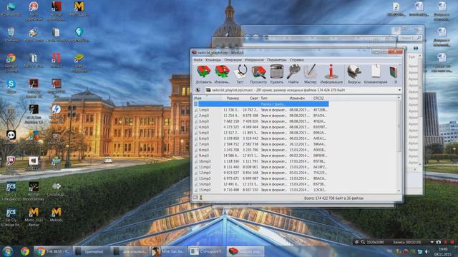Click the drive icon in WinRAR status bar
Viewport: 458px width, 257px height.
[195, 198]
